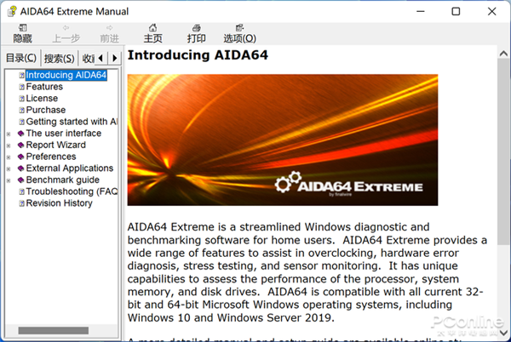The width and height of the screenshot is (511, 342).
Task: Open the 选项 (Options) toolbar icon
Action: [239, 32]
